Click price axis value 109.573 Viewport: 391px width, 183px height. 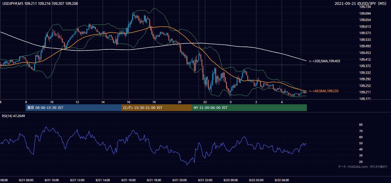[x=365, y=33]
